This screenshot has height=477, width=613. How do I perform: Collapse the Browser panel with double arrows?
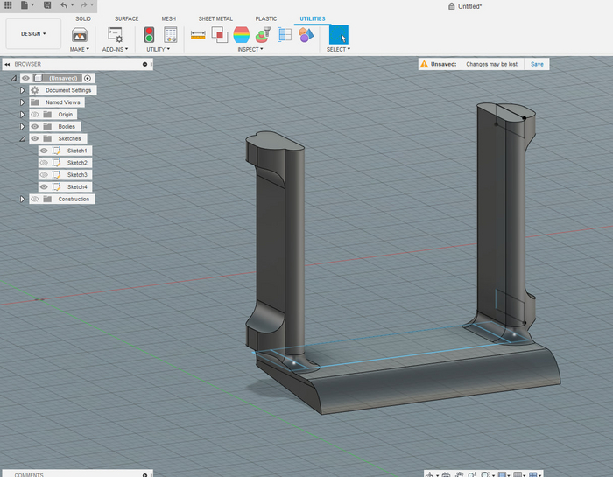[x=7, y=64]
